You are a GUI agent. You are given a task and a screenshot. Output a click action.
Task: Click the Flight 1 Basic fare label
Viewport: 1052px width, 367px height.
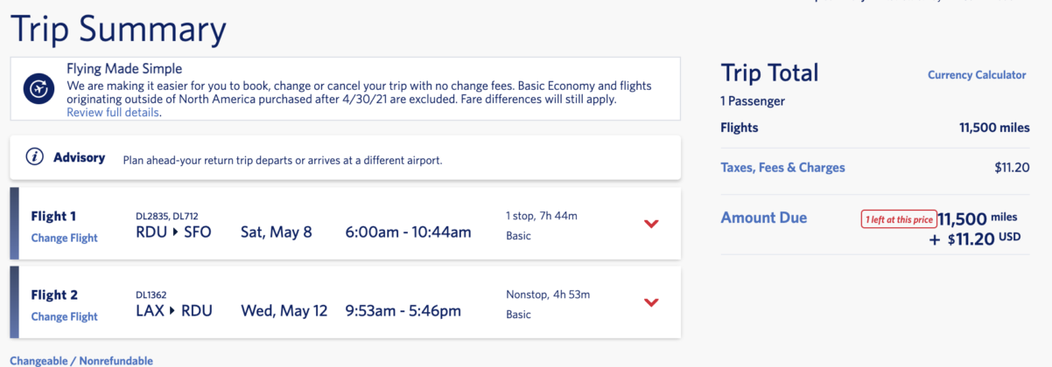pyautogui.click(x=518, y=236)
